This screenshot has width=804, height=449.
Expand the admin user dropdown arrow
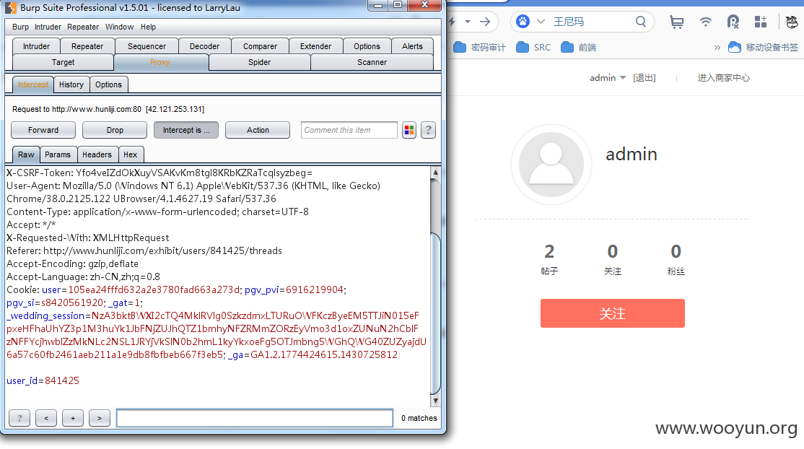tap(622, 78)
